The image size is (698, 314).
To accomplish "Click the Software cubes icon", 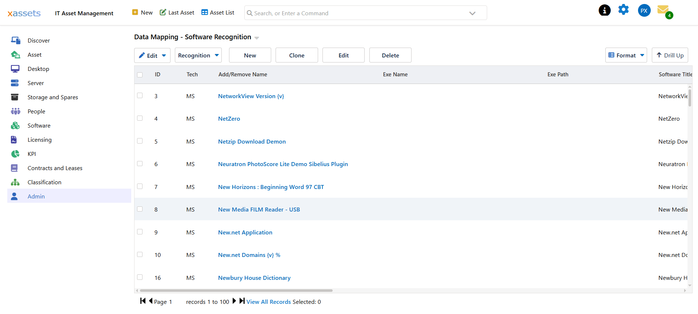I will click(x=15, y=125).
